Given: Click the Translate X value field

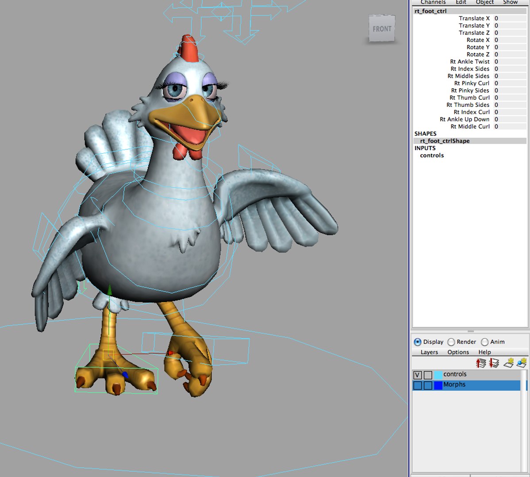Looking at the screenshot, I should (x=509, y=18).
